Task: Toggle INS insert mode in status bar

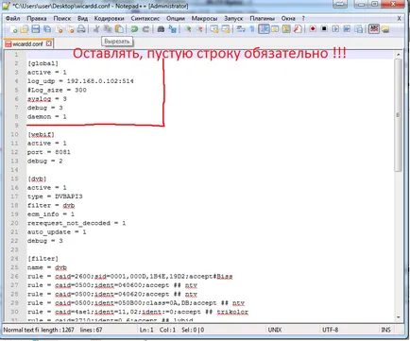Action: [x=385, y=330]
